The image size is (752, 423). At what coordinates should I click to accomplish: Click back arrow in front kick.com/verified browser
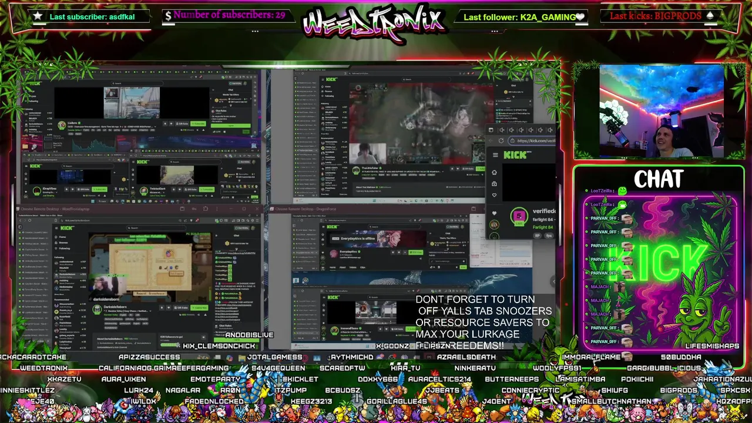coord(491,140)
